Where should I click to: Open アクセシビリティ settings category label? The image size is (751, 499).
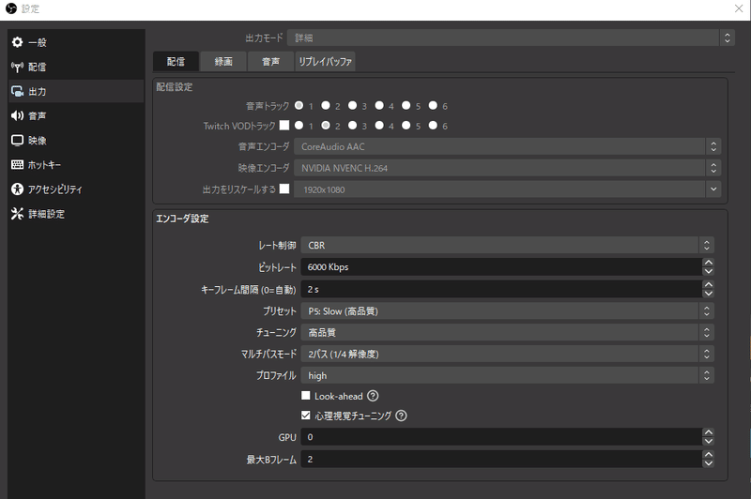click(x=55, y=189)
